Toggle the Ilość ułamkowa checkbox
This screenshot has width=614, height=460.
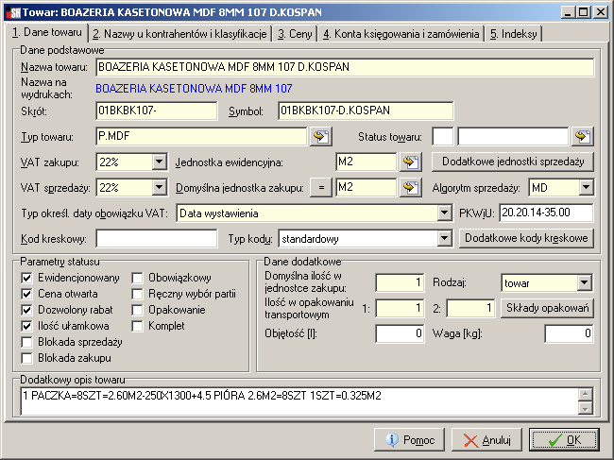tap(26, 326)
